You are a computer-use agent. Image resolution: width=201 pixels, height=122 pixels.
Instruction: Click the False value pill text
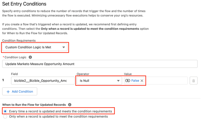(x=135, y=81)
